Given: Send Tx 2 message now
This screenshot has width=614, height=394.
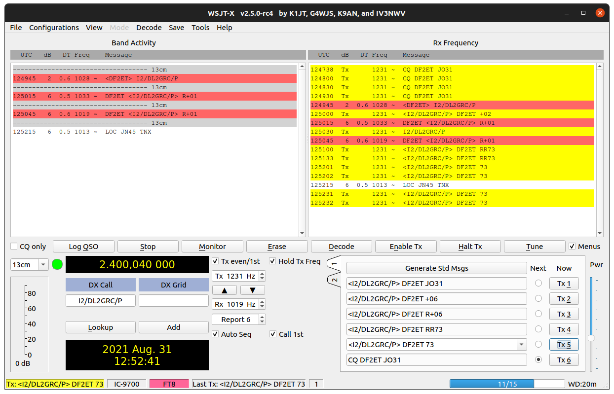Looking at the screenshot, I should click(x=564, y=299).
